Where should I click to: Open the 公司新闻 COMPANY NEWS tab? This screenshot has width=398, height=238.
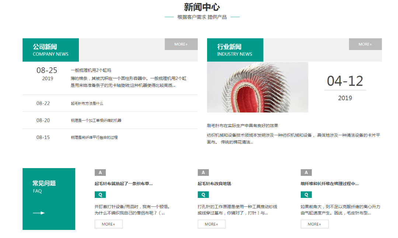click(x=50, y=50)
